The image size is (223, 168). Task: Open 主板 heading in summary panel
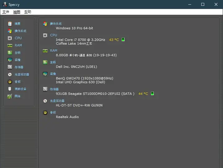point(53,62)
